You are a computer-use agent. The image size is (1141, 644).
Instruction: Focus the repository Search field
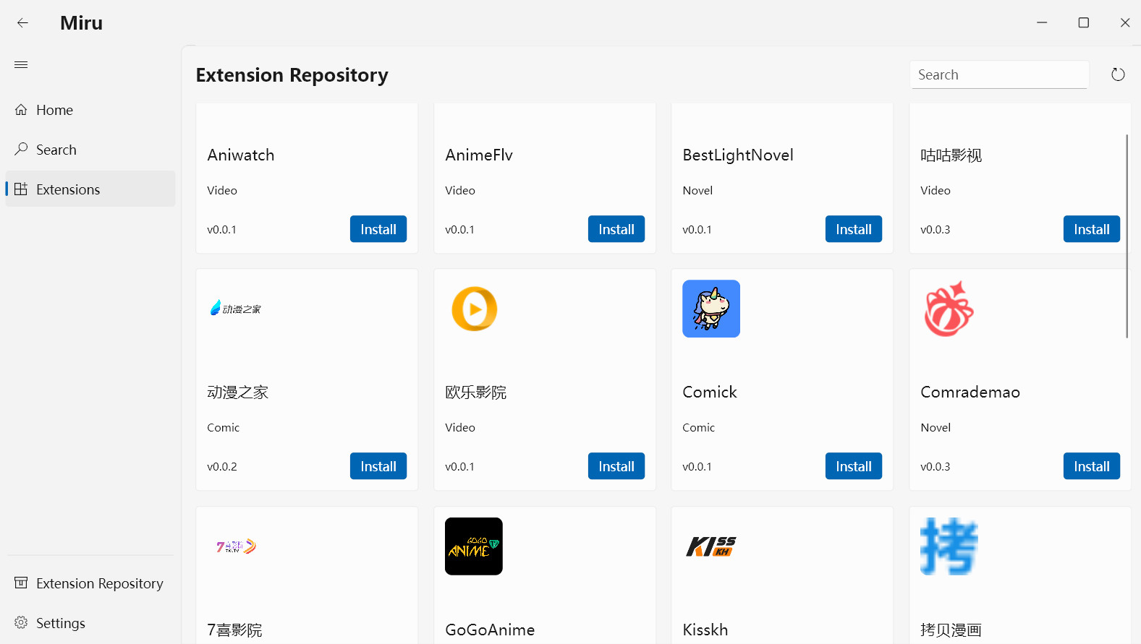coord(998,74)
